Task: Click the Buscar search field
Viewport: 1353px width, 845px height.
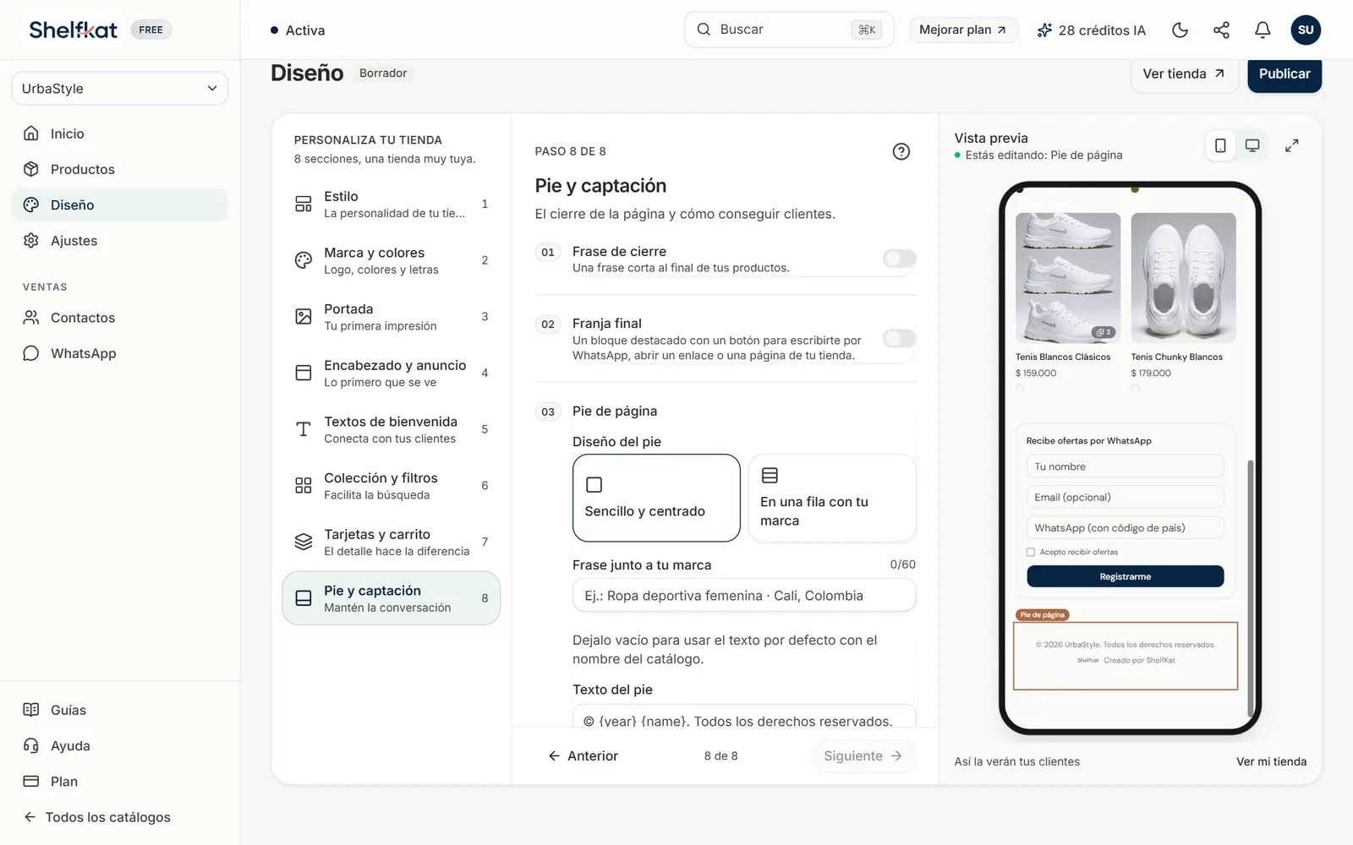Action: point(788,30)
